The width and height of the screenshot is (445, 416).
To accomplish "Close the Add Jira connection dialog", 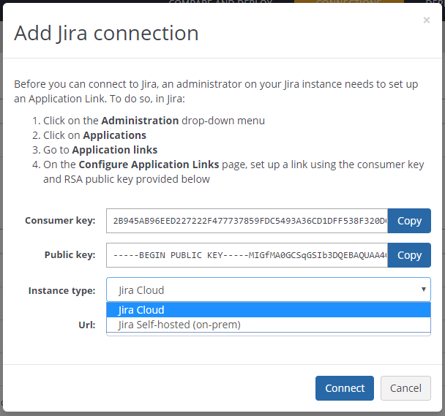I will click(426, 20).
